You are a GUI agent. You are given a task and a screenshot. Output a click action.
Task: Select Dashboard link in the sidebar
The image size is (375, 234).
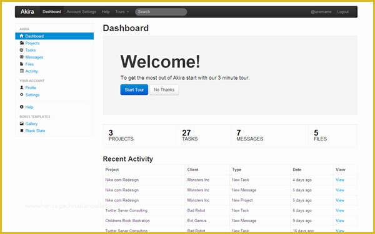point(54,36)
